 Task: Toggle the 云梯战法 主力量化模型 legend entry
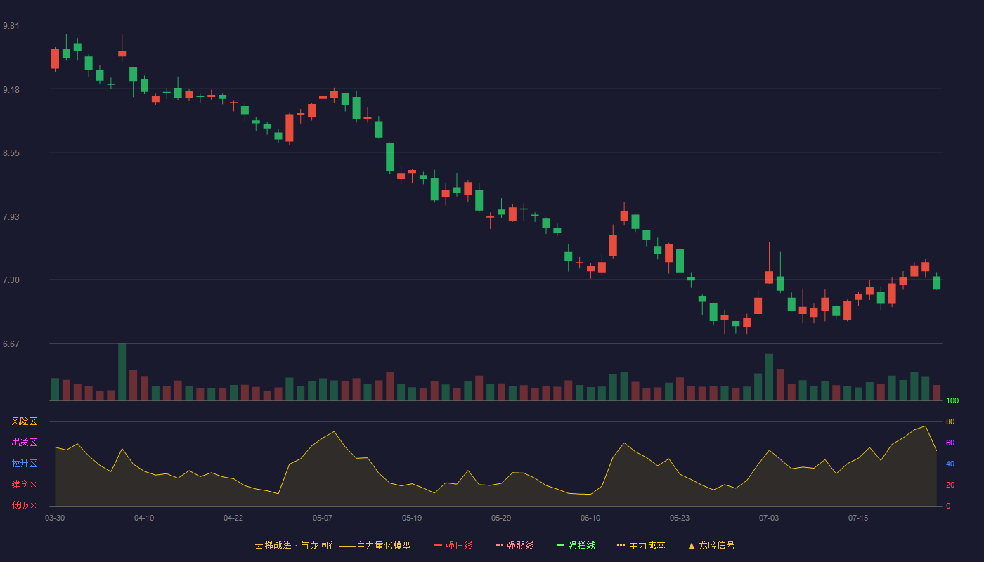point(333,545)
